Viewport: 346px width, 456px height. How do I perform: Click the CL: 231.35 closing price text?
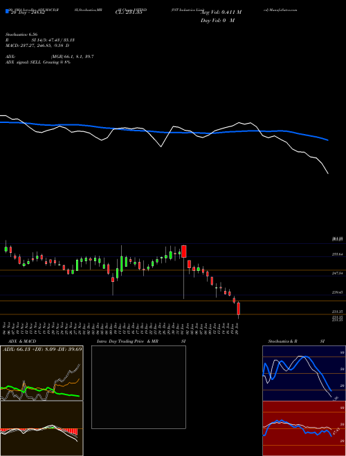click(129, 12)
